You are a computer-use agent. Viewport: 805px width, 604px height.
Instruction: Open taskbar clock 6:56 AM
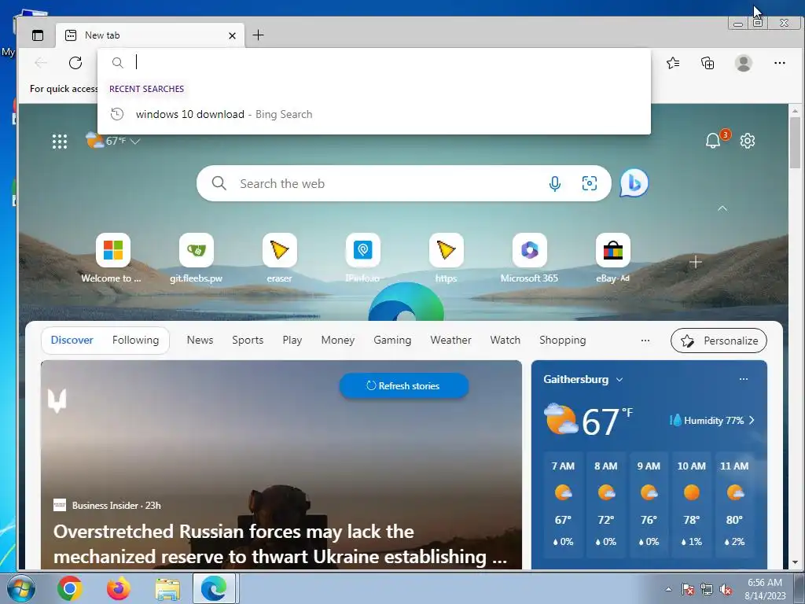pyautogui.click(x=765, y=589)
